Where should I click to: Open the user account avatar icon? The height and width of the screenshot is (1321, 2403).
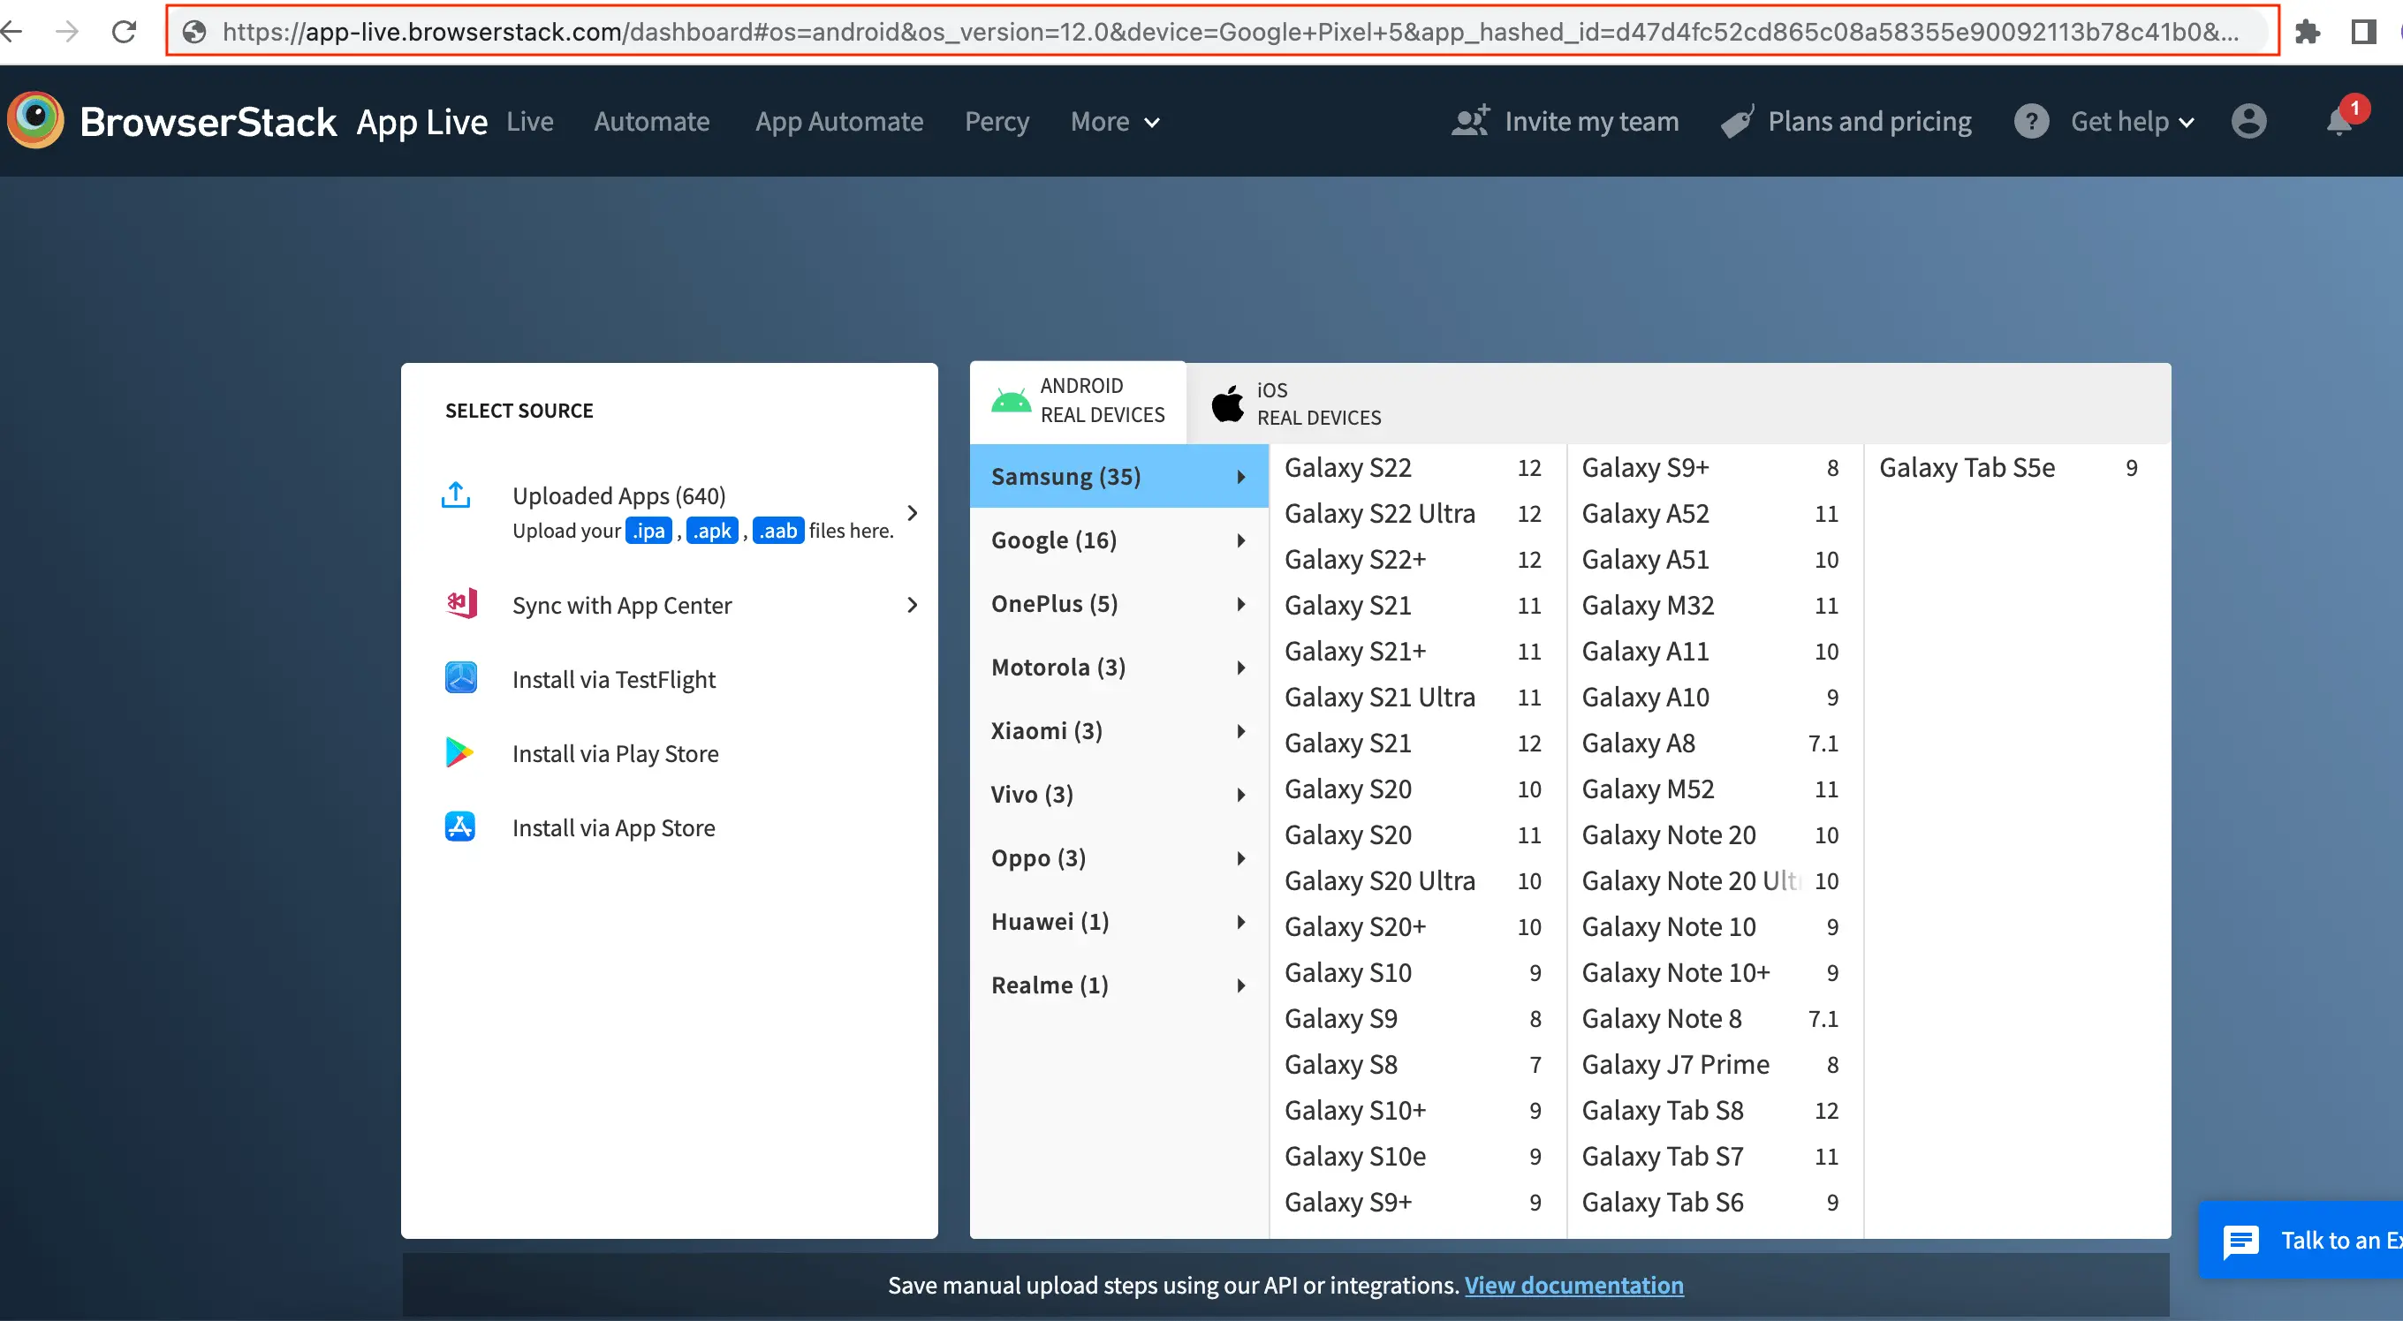point(2248,121)
